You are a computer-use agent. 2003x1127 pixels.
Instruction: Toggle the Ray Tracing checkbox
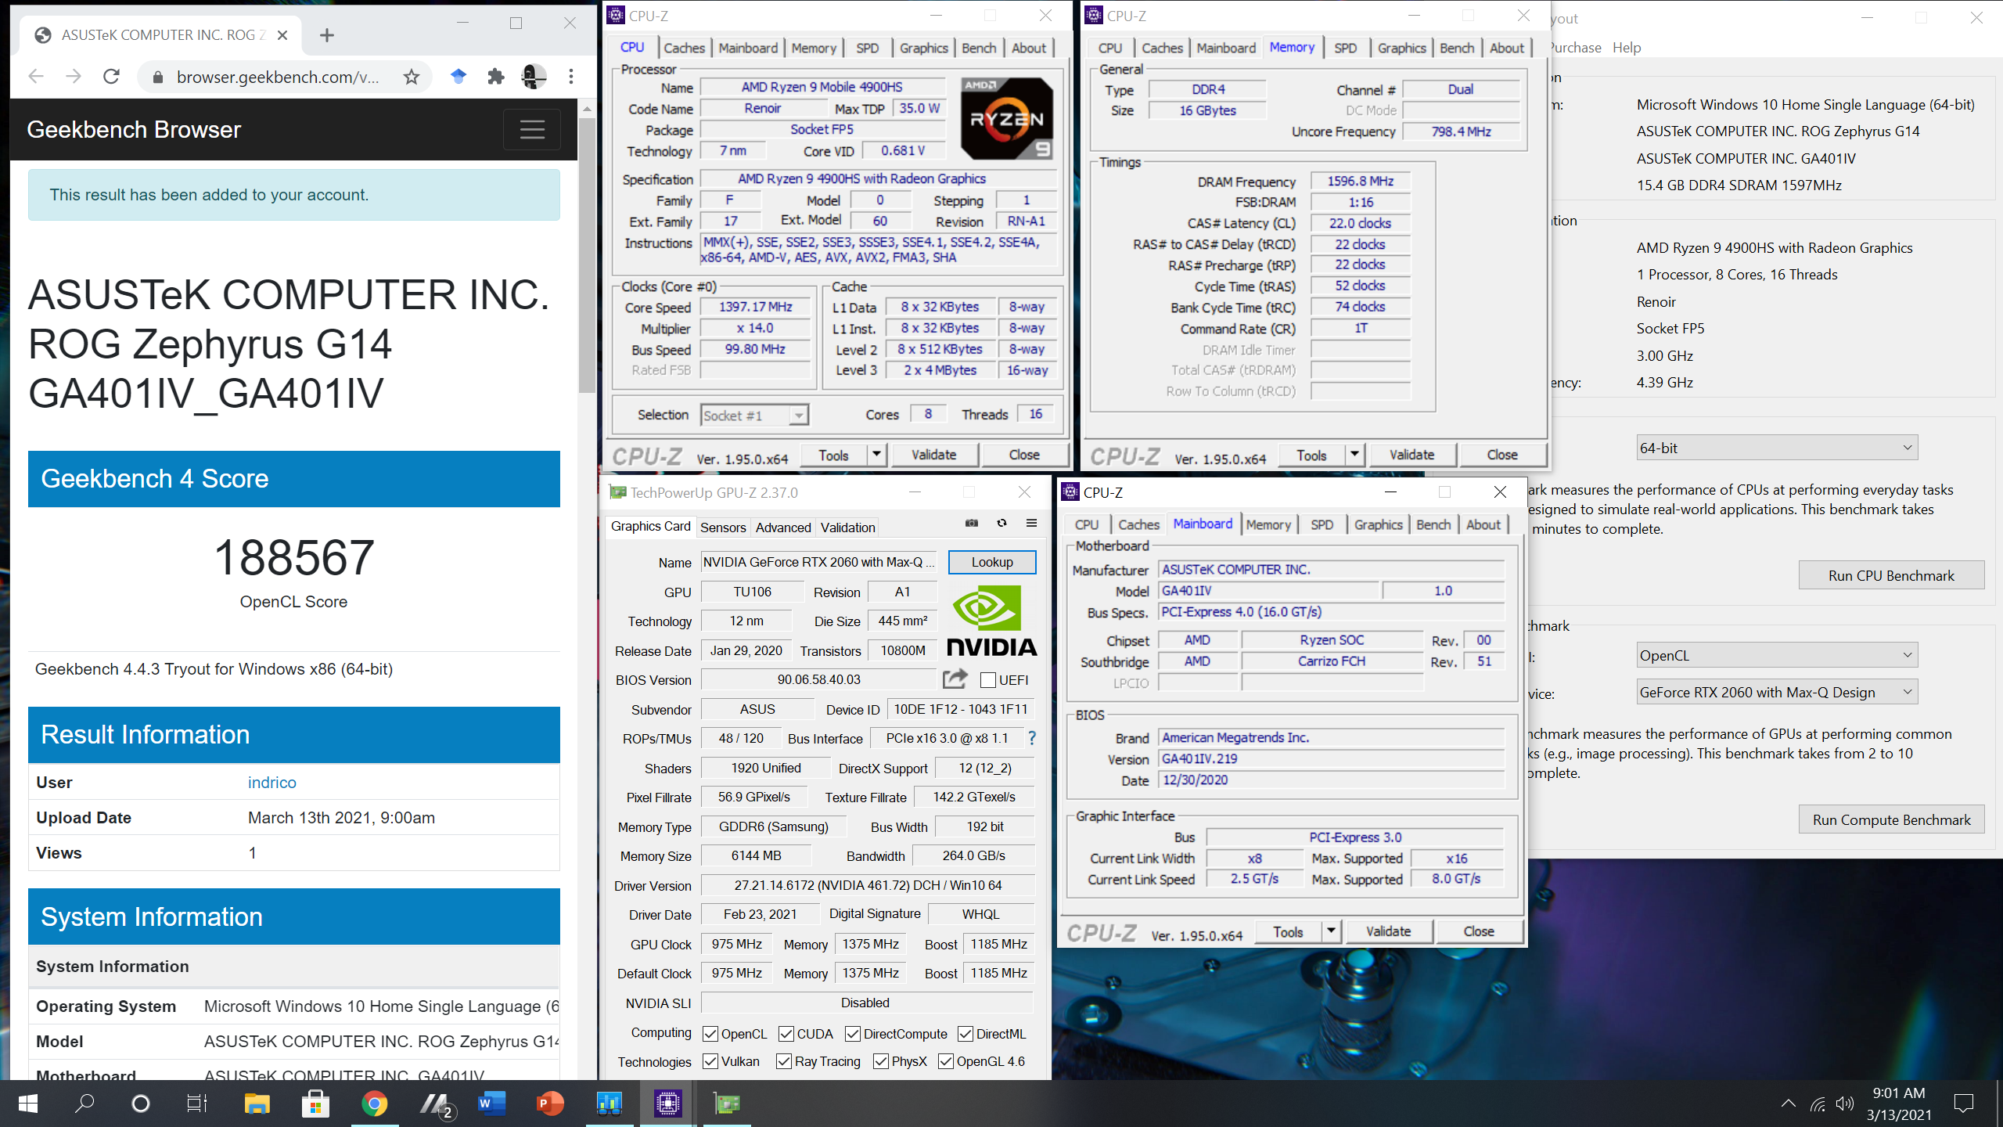pyautogui.click(x=784, y=1061)
